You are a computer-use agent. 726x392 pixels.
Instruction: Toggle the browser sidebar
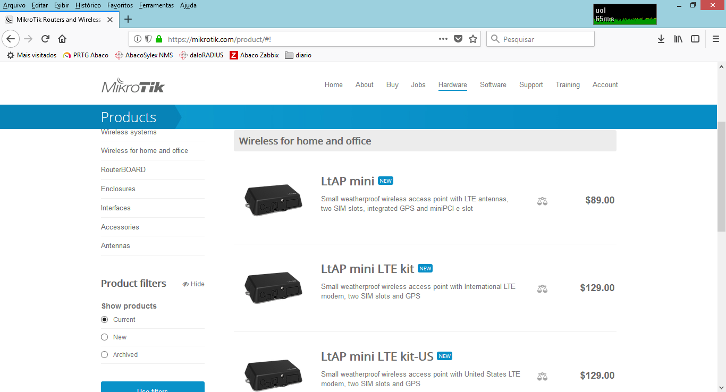pos(695,39)
